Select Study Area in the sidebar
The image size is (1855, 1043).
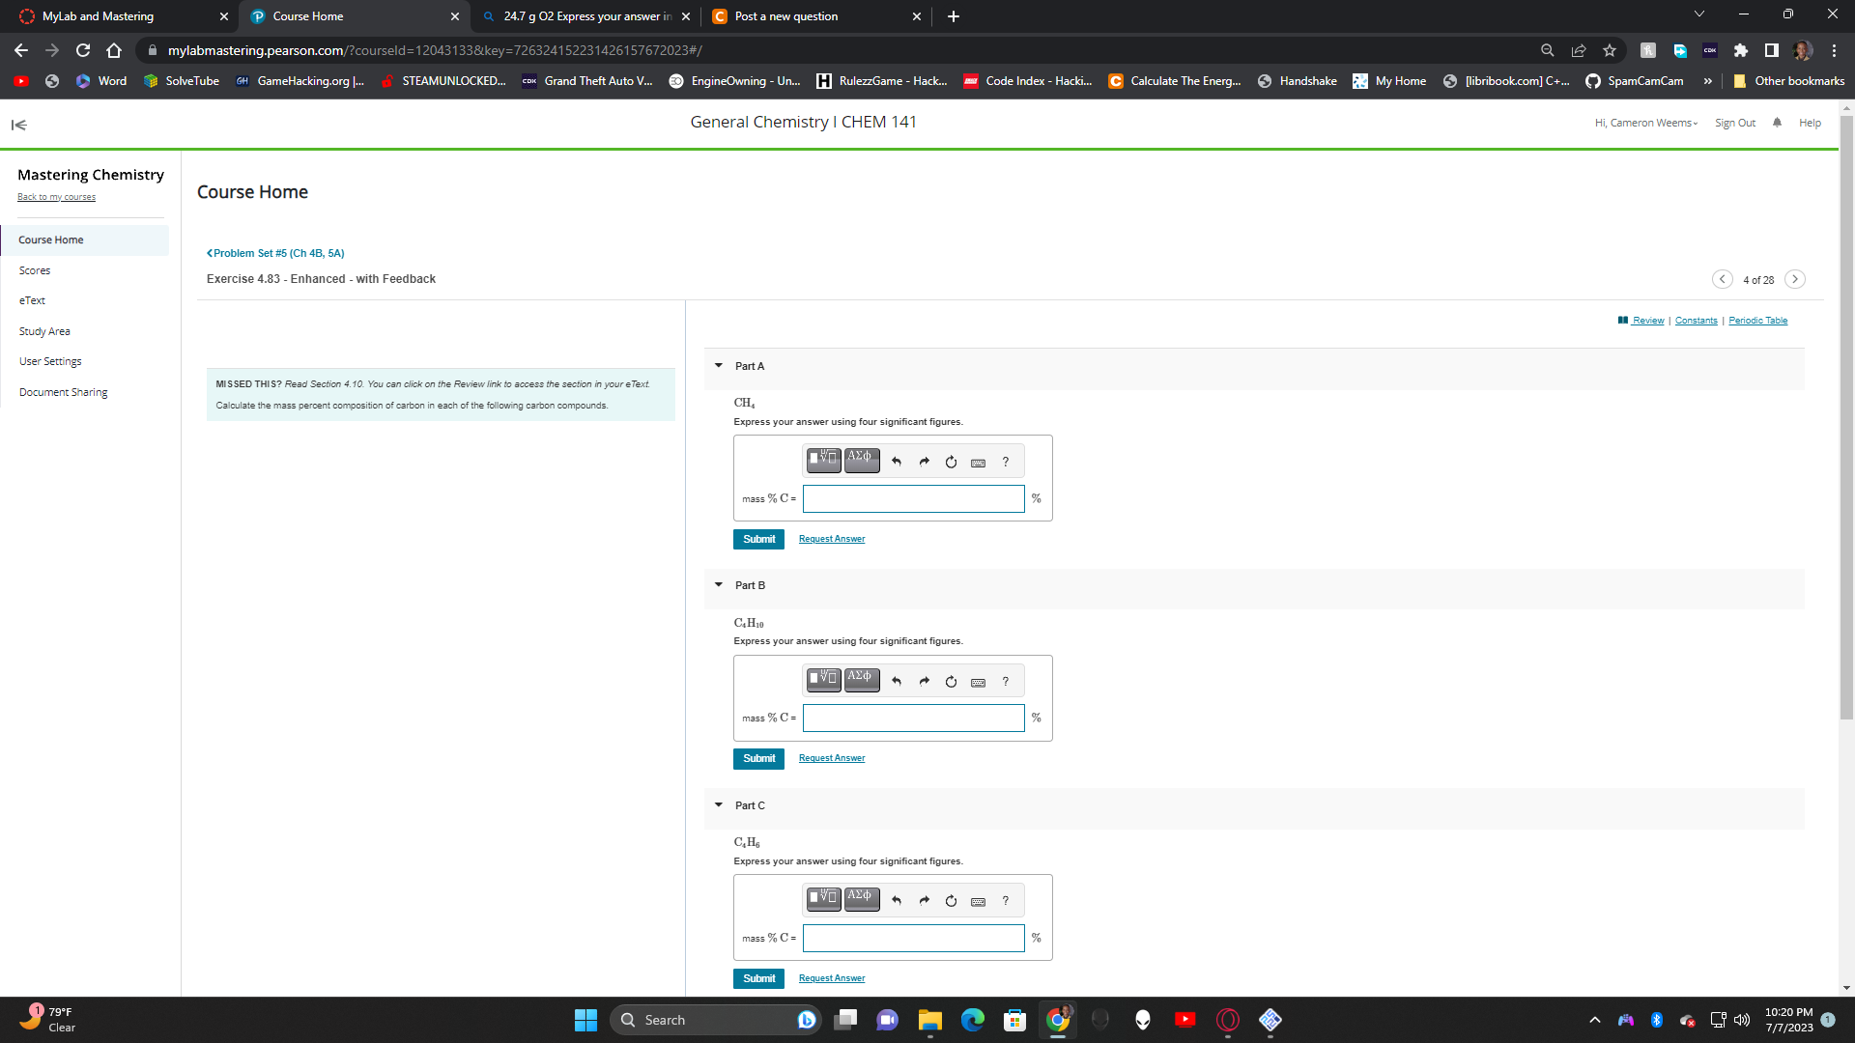click(44, 331)
